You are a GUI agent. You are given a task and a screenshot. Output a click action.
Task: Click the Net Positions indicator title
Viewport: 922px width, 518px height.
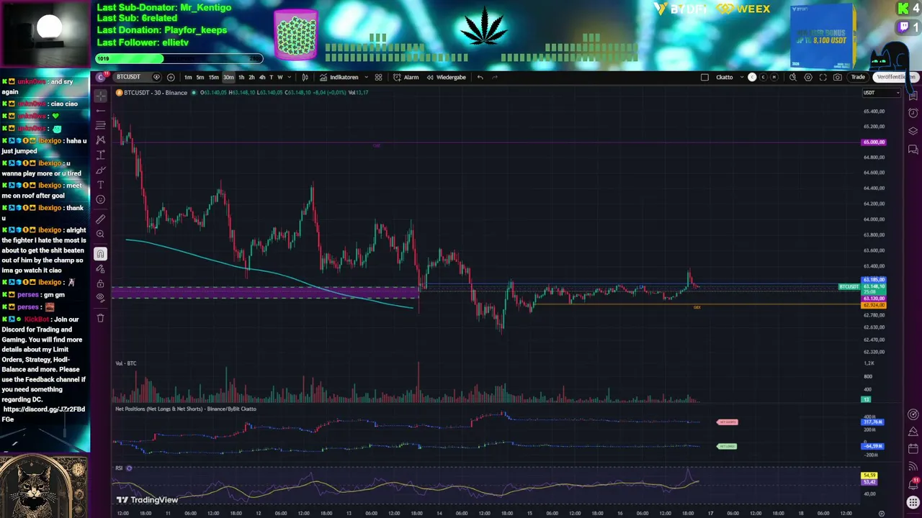point(186,409)
